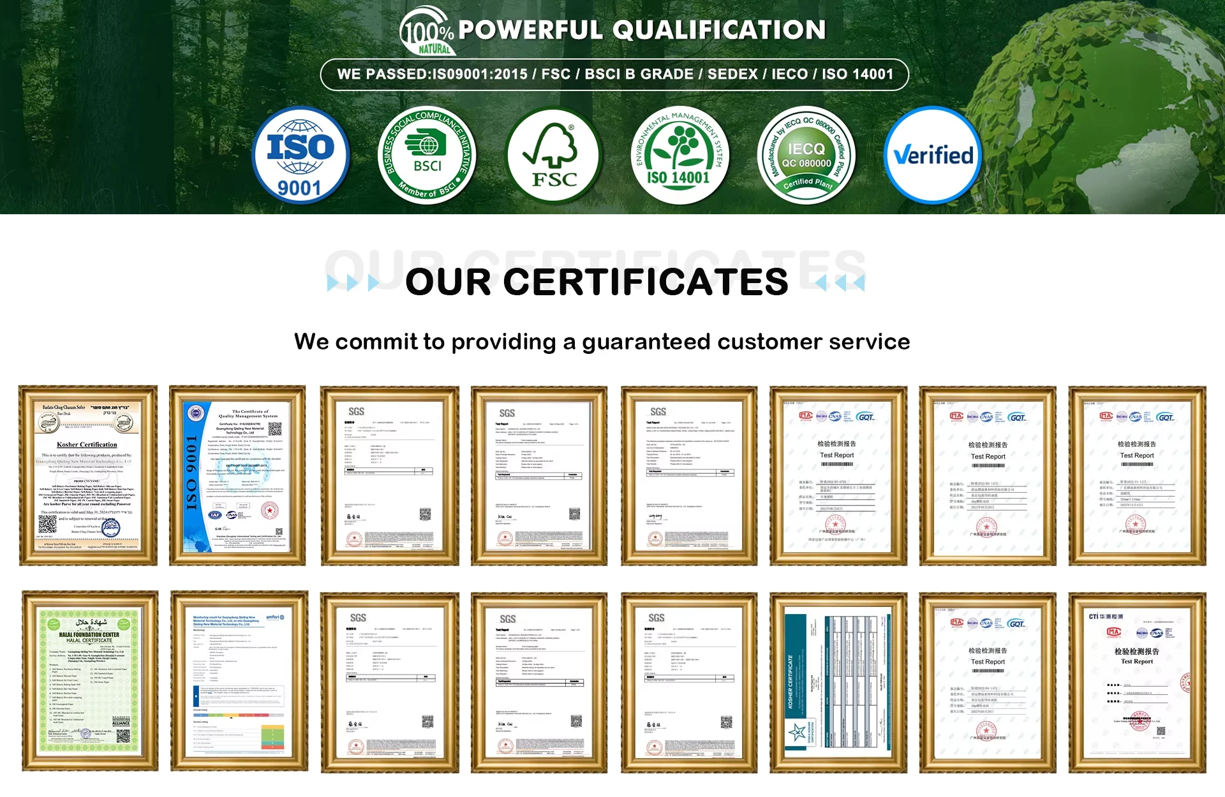Image resolution: width=1225 pixels, height=797 pixels.
Task: Click the ISO 9001 badge
Action: pos(300,156)
